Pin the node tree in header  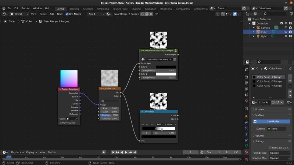156,14
